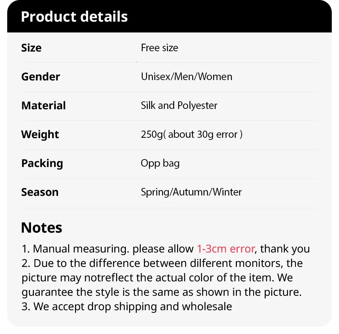
Task: Select the Packing row label
Action: (x=42, y=163)
